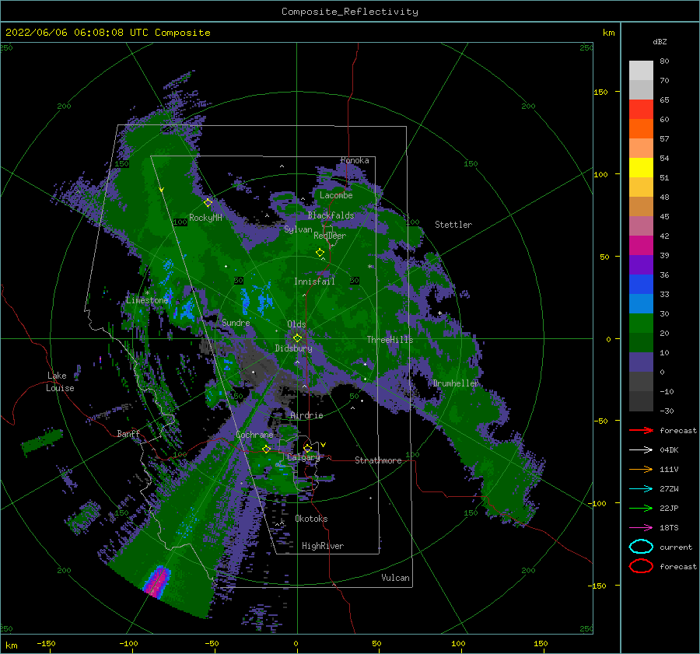The height and width of the screenshot is (654, 700).
Task: Click the Vulcan label
Action: click(x=395, y=578)
